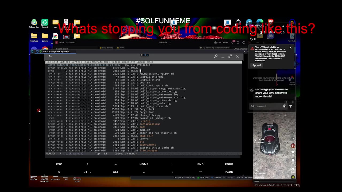The height and width of the screenshot is (192, 342).
Task: Open the Recycle Bin desktop icon
Action: coord(292,37)
